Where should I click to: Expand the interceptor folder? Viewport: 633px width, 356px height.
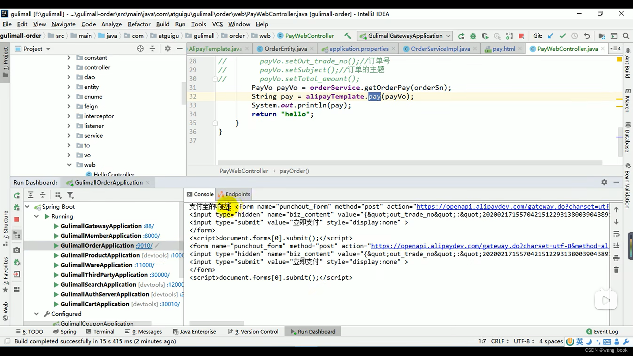pyautogui.click(x=69, y=116)
